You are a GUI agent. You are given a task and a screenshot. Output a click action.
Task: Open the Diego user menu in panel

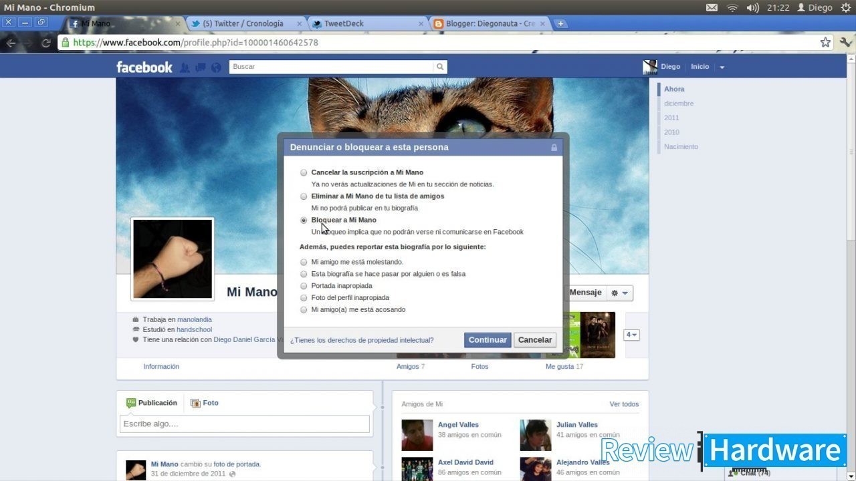[x=815, y=7]
